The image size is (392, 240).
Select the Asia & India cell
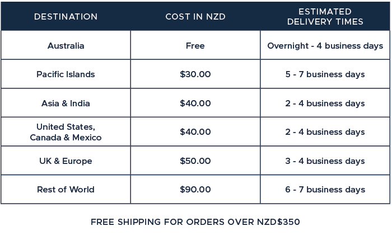coord(66,103)
